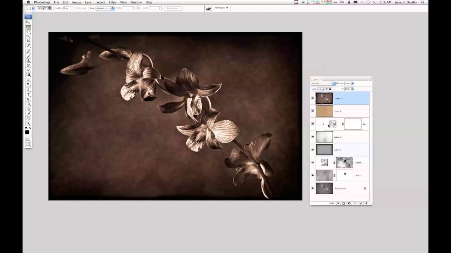Open the Style Normal dropdown
451x253 pixels.
[x=105, y=8]
